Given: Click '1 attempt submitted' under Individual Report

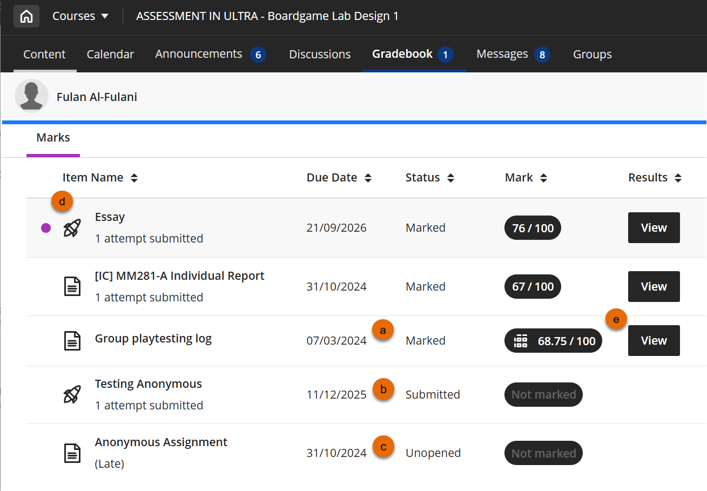Looking at the screenshot, I should click(x=149, y=298).
